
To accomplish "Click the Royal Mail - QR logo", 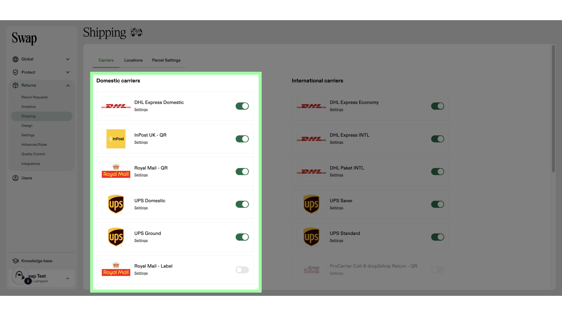I will tap(116, 171).
